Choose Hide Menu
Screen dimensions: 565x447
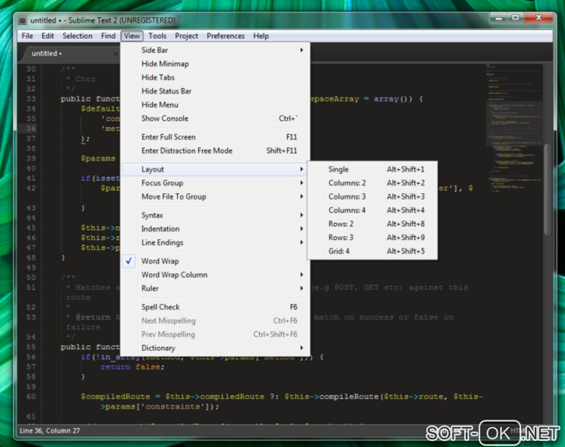(x=215, y=105)
